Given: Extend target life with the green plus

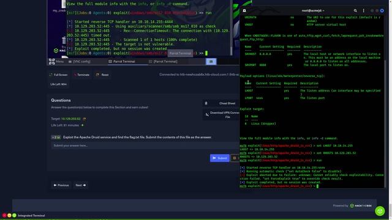Looking at the screenshot, I should click(x=82, y=125).
